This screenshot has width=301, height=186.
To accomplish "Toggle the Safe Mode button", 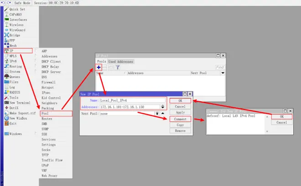I will [x=22, y=3].
